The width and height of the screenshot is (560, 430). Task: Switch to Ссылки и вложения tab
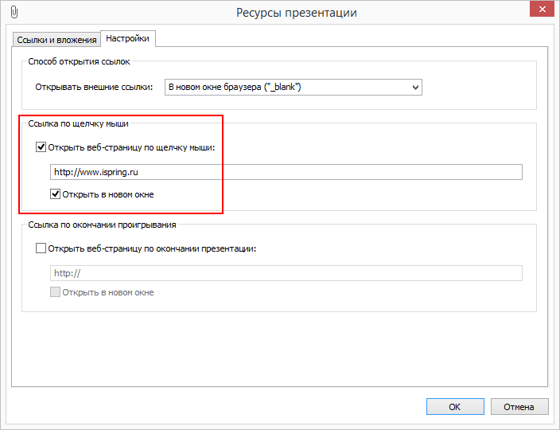coord(56,40)
